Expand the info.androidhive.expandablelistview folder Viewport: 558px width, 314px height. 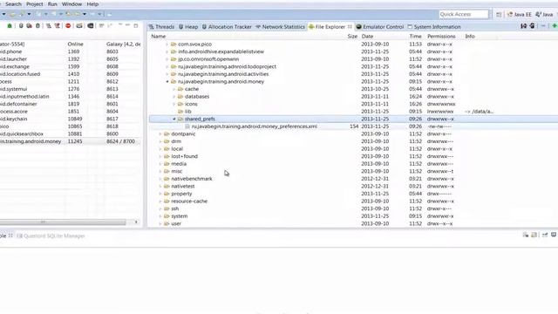167,51
